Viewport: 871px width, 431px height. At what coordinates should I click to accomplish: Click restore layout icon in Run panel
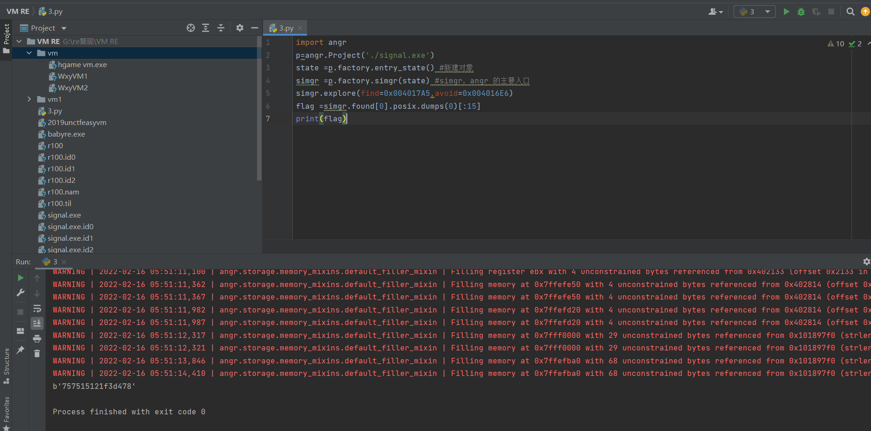20,331
